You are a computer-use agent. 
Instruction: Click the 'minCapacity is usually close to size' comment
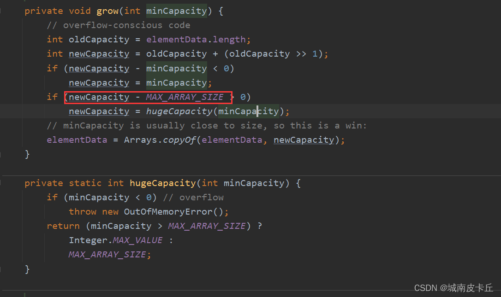point(207,126)
